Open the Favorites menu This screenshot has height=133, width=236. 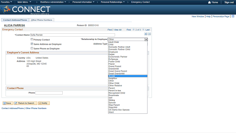[x=6, y=2]
